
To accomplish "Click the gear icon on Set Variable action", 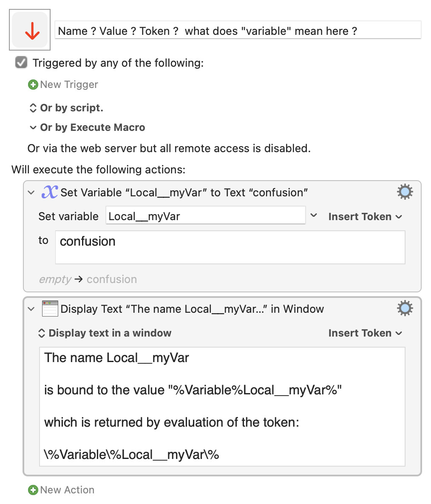I will 405,192.
